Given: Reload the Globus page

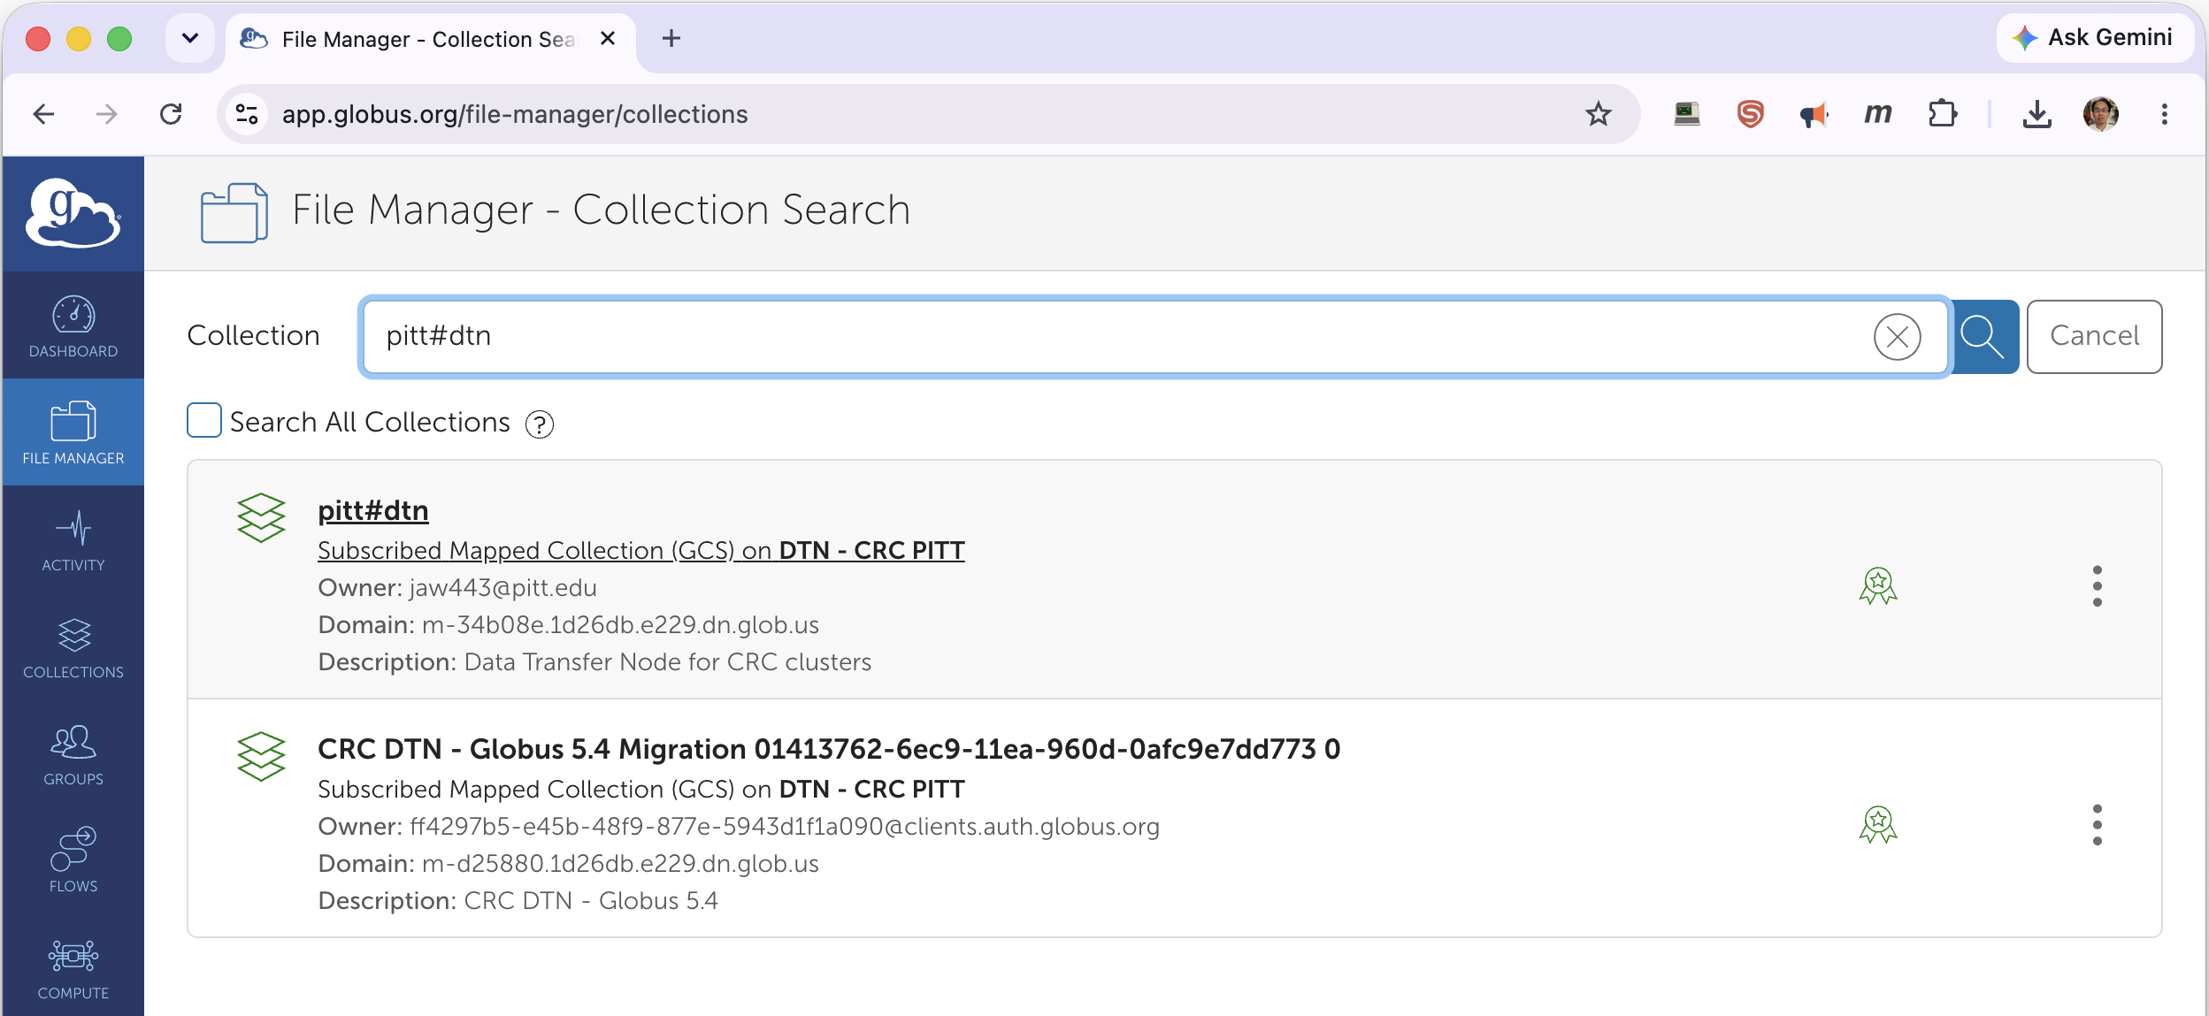Looking at the screenshot, I should coord(171,114).
